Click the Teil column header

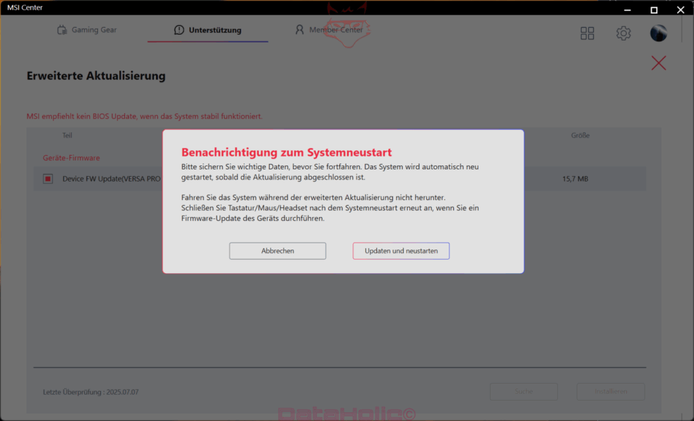(x=67, y=136)
